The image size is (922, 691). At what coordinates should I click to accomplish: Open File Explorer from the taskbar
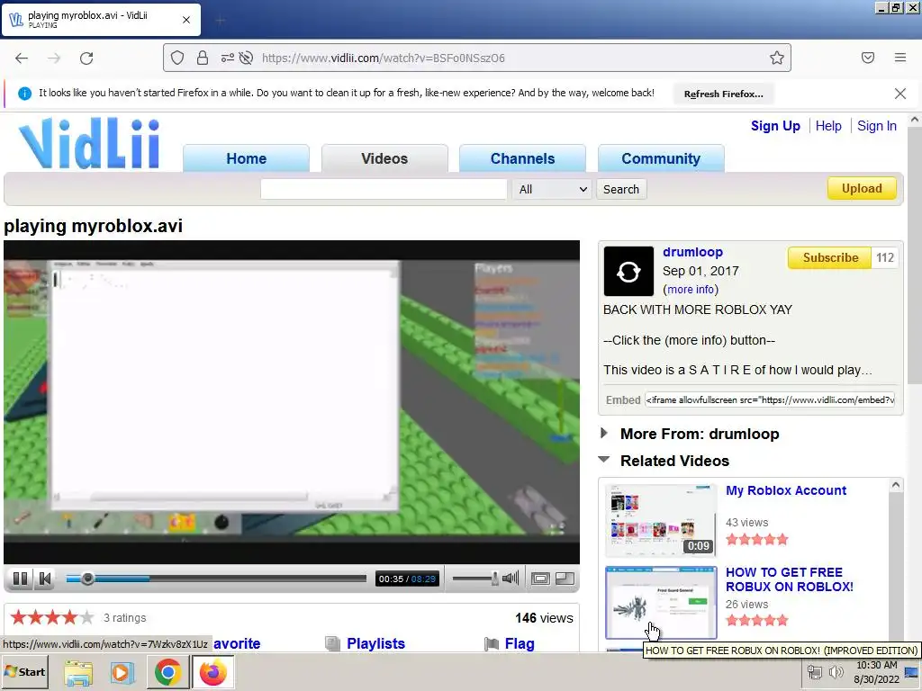78,673
